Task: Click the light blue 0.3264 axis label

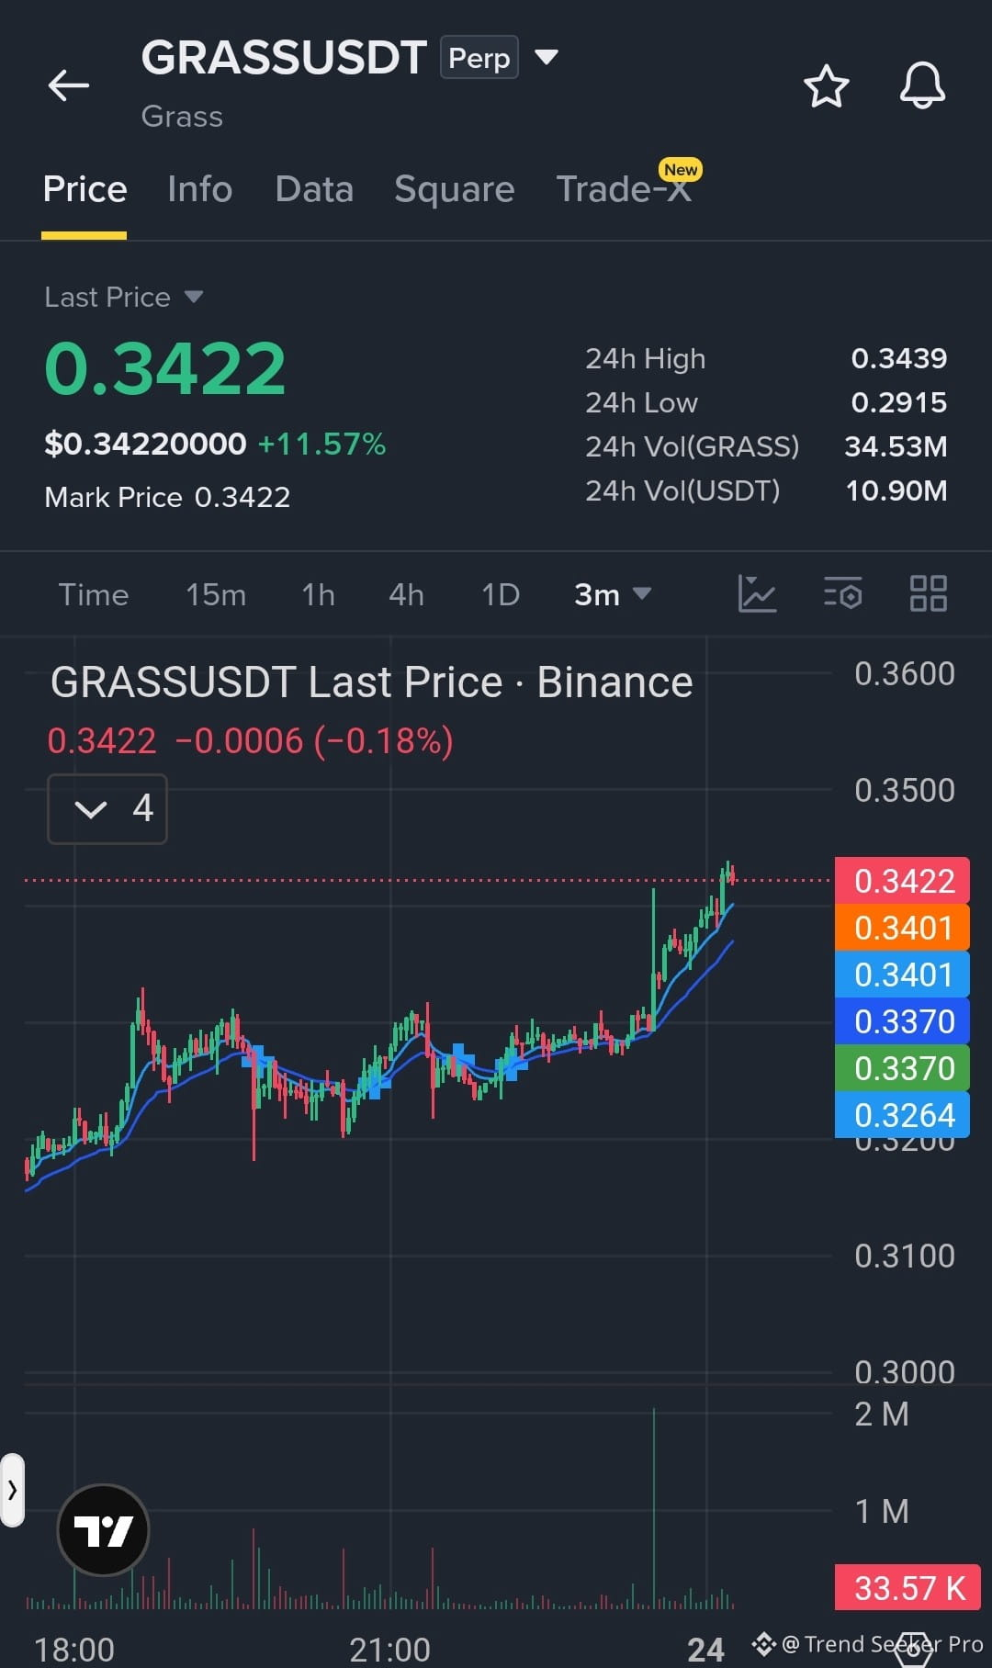Action: [x=902, y=1115]
